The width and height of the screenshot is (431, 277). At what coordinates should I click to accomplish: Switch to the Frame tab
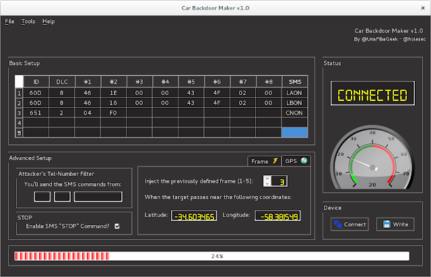pos(265,161)
